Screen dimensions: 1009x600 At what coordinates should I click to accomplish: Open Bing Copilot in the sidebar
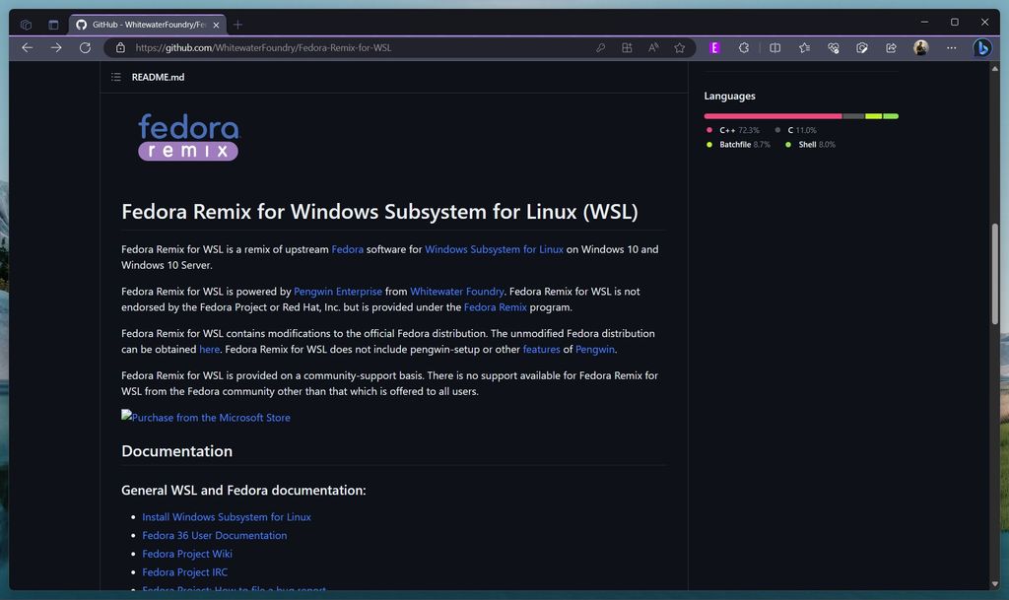[982, 47]
